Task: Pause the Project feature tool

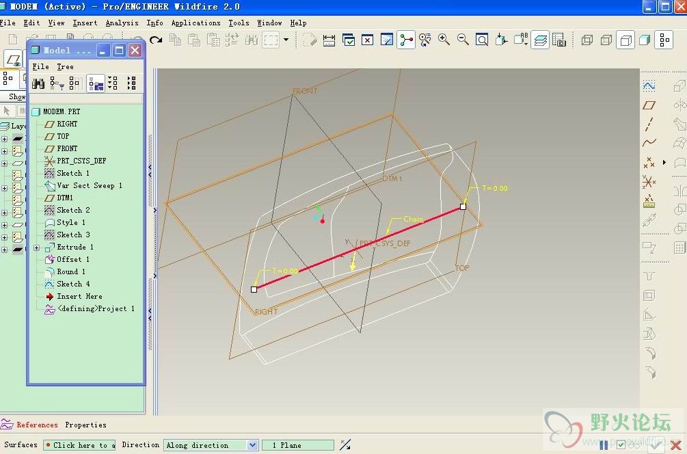Action: [604, 445]
